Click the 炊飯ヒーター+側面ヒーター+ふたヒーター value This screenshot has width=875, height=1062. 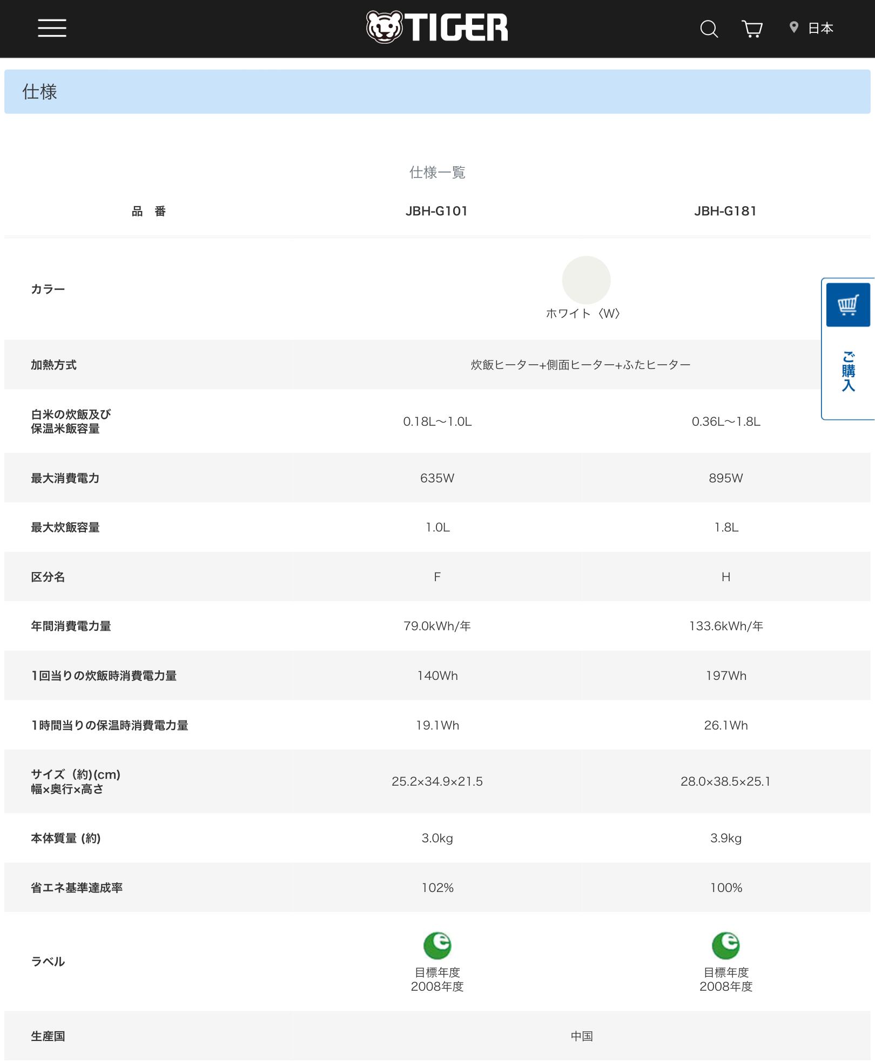tap(581, 365)
